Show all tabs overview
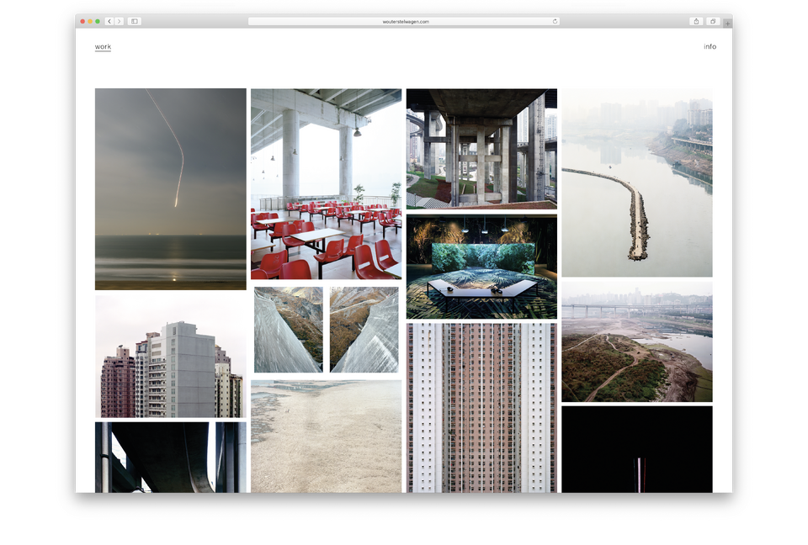 pyautogui.click(x=712, y=21)
